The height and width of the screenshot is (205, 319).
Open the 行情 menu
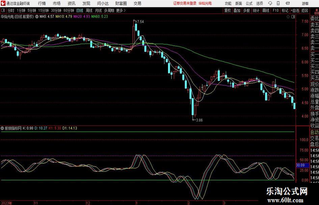[42, 3]
